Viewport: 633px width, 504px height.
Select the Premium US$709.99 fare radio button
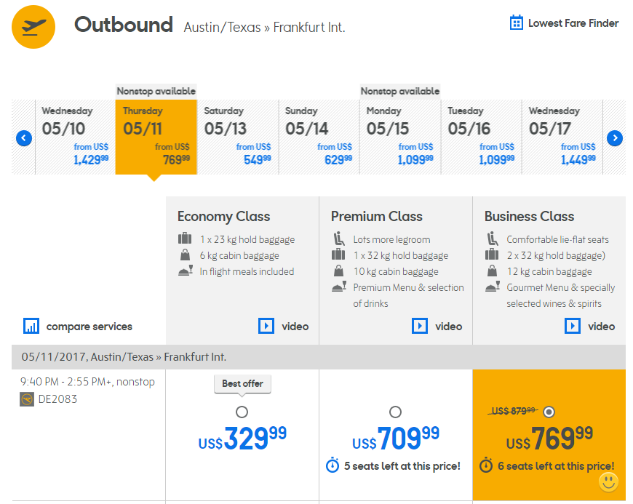point(395,412)
